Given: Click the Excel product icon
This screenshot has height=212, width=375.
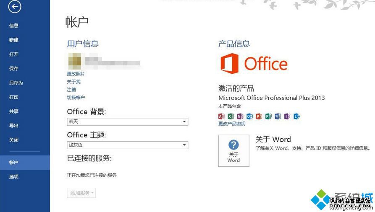Looking at the screenshot, I should (x=231, y=116).
